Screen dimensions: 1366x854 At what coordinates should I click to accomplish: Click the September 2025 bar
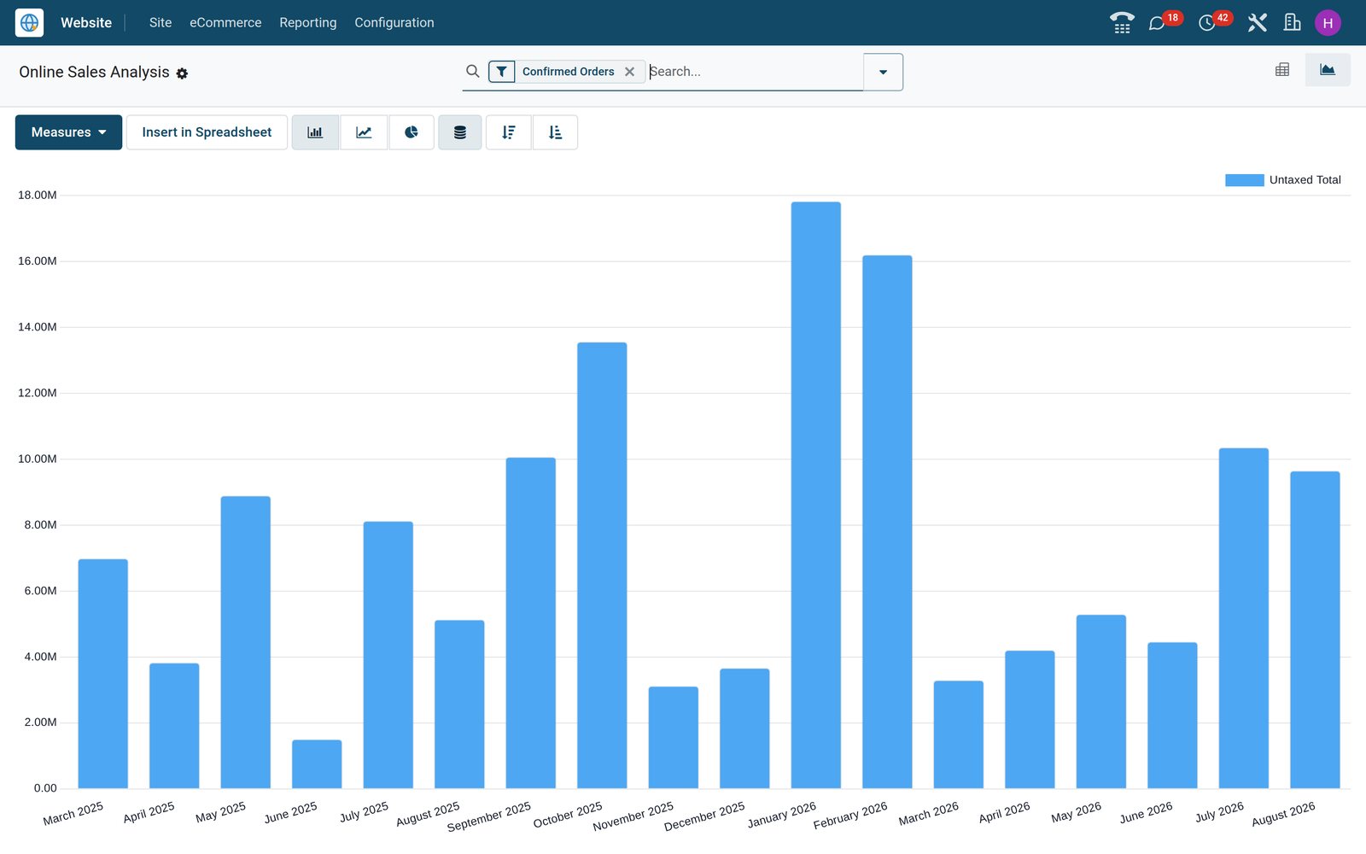click(x=531, y=623)
